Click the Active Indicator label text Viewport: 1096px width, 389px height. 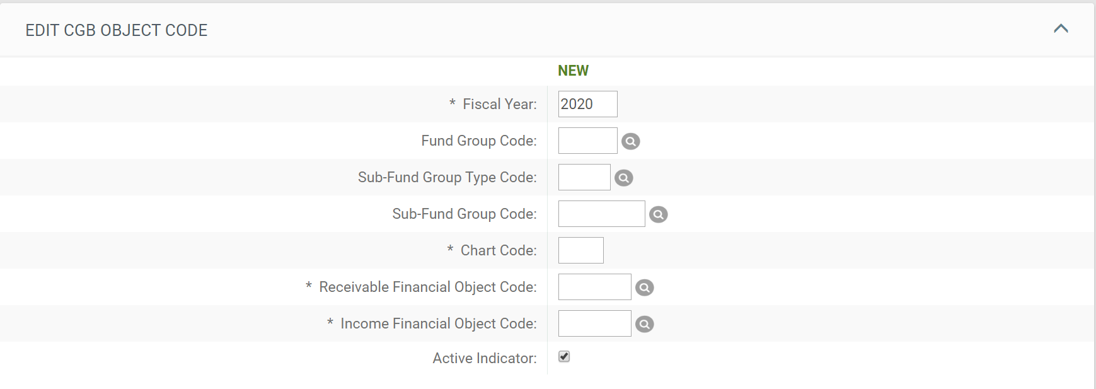click(484, 358)
